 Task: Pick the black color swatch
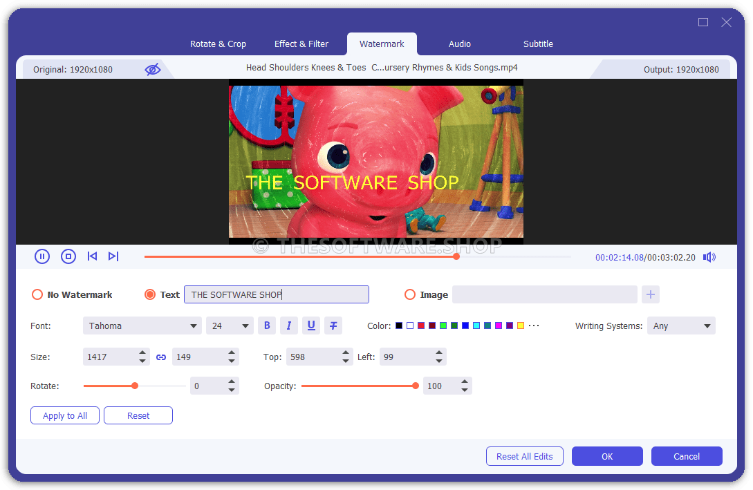coord(398,326)
